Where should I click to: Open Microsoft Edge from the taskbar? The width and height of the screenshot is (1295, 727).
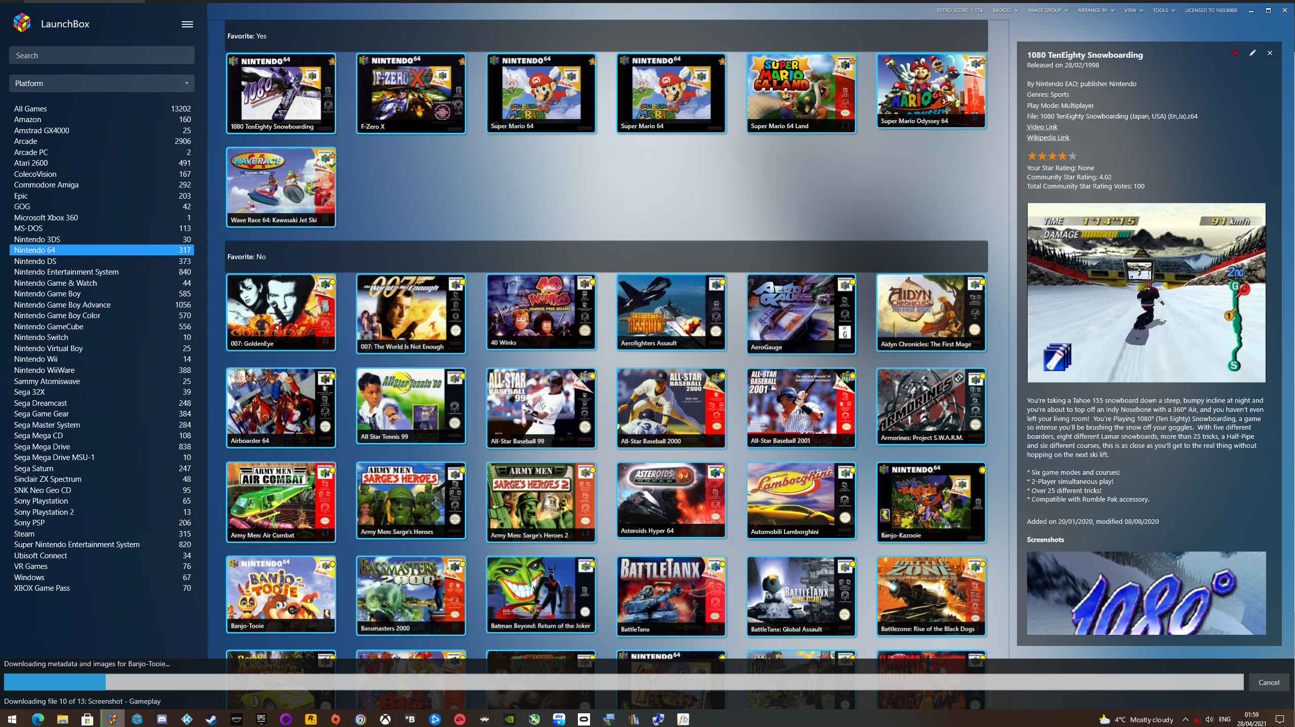pyautogui.click(x=38, y=719)
